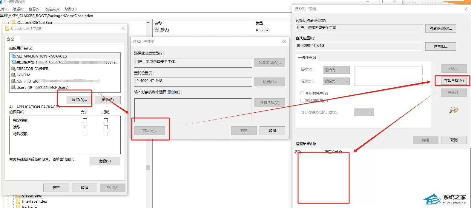Viewport: 471px width, 208px height.
Task: Open the 收藏夹 menu
Action: click(53, 9)
